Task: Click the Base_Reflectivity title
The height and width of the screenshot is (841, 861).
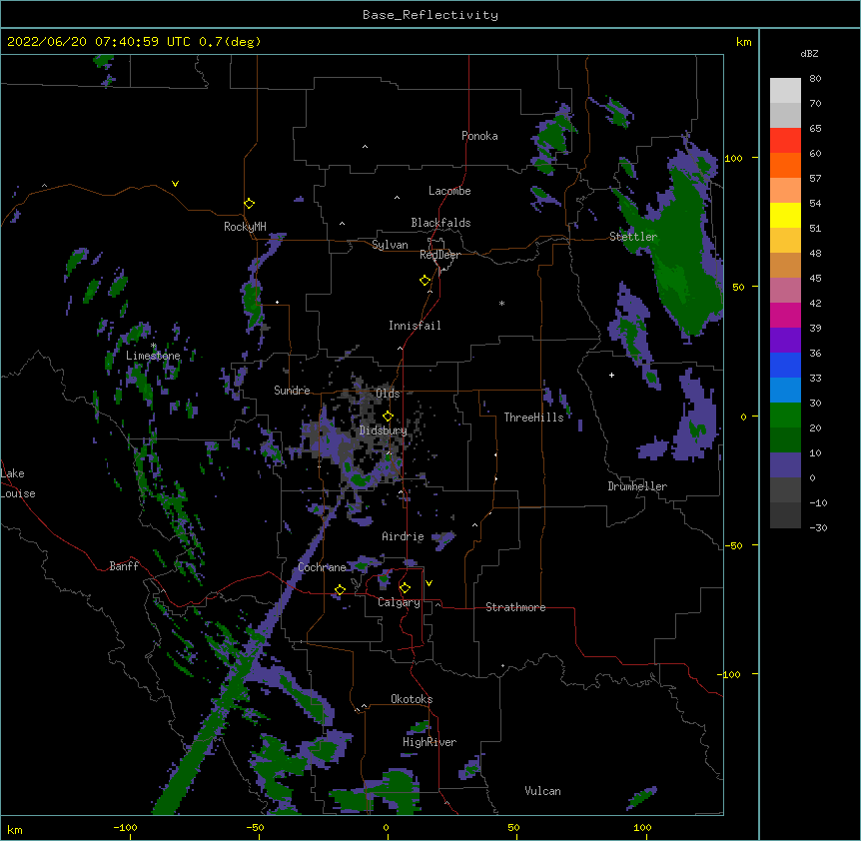Action: pyautogui.click(x=430, y=15)
